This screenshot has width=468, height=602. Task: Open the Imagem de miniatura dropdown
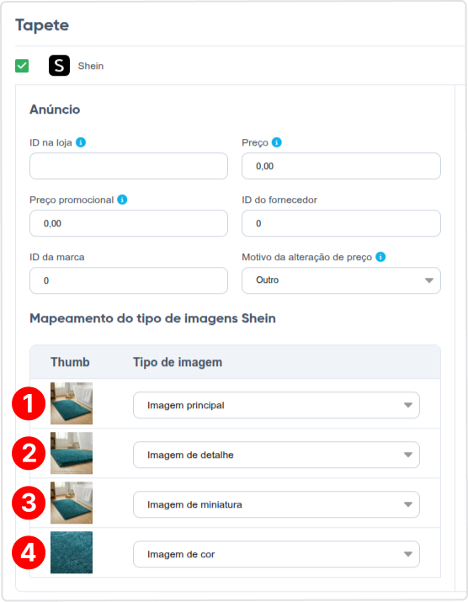coord(276,504)
